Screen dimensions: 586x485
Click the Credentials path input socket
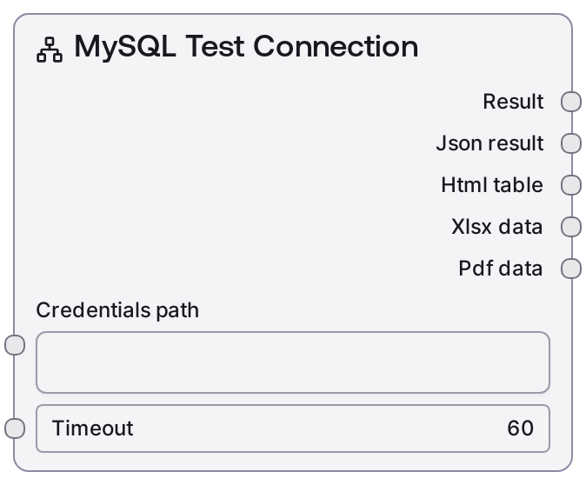click(15, 345)
